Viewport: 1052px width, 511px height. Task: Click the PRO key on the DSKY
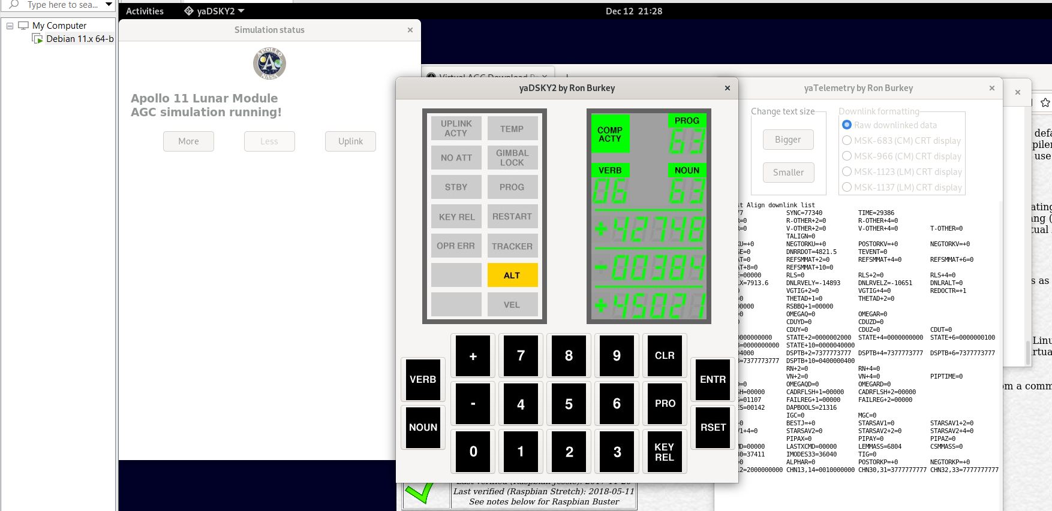click(x=665, y=404)
